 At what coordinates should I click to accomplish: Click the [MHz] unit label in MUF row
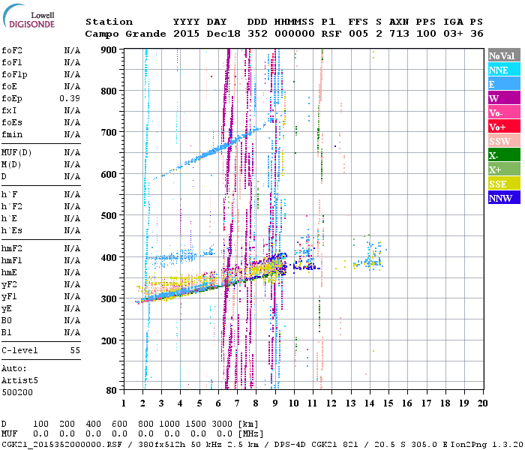250,434
